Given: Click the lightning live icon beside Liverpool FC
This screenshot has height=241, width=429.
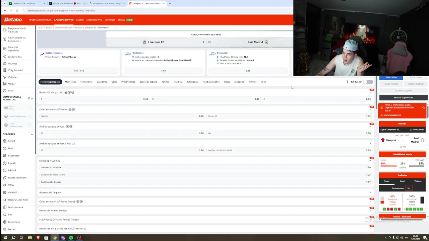Looking at the screenshot, I should point(203,42).
